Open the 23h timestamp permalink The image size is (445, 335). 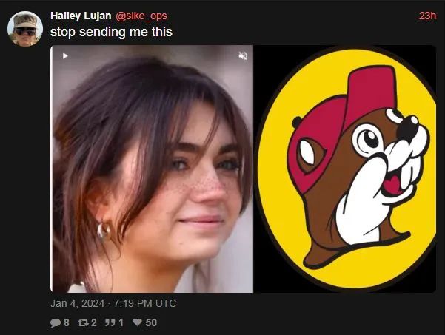click(x=427, y=16)
